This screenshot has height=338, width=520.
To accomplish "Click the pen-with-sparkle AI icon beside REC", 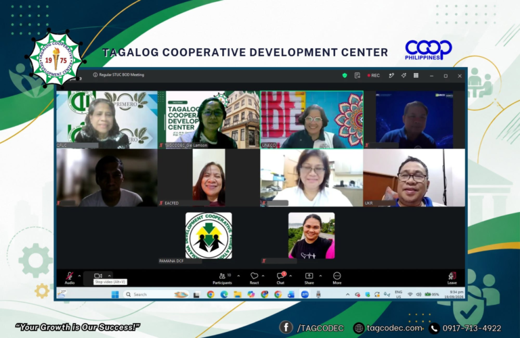I will pos(391,76).
